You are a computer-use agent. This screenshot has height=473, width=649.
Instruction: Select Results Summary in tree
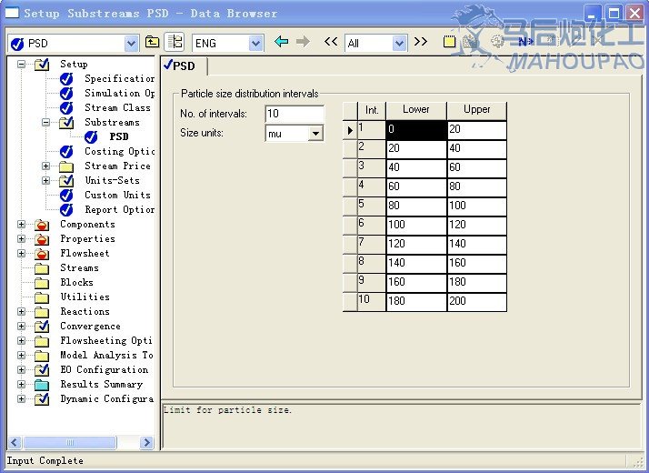pyautogui.click(x=101, y=385)
